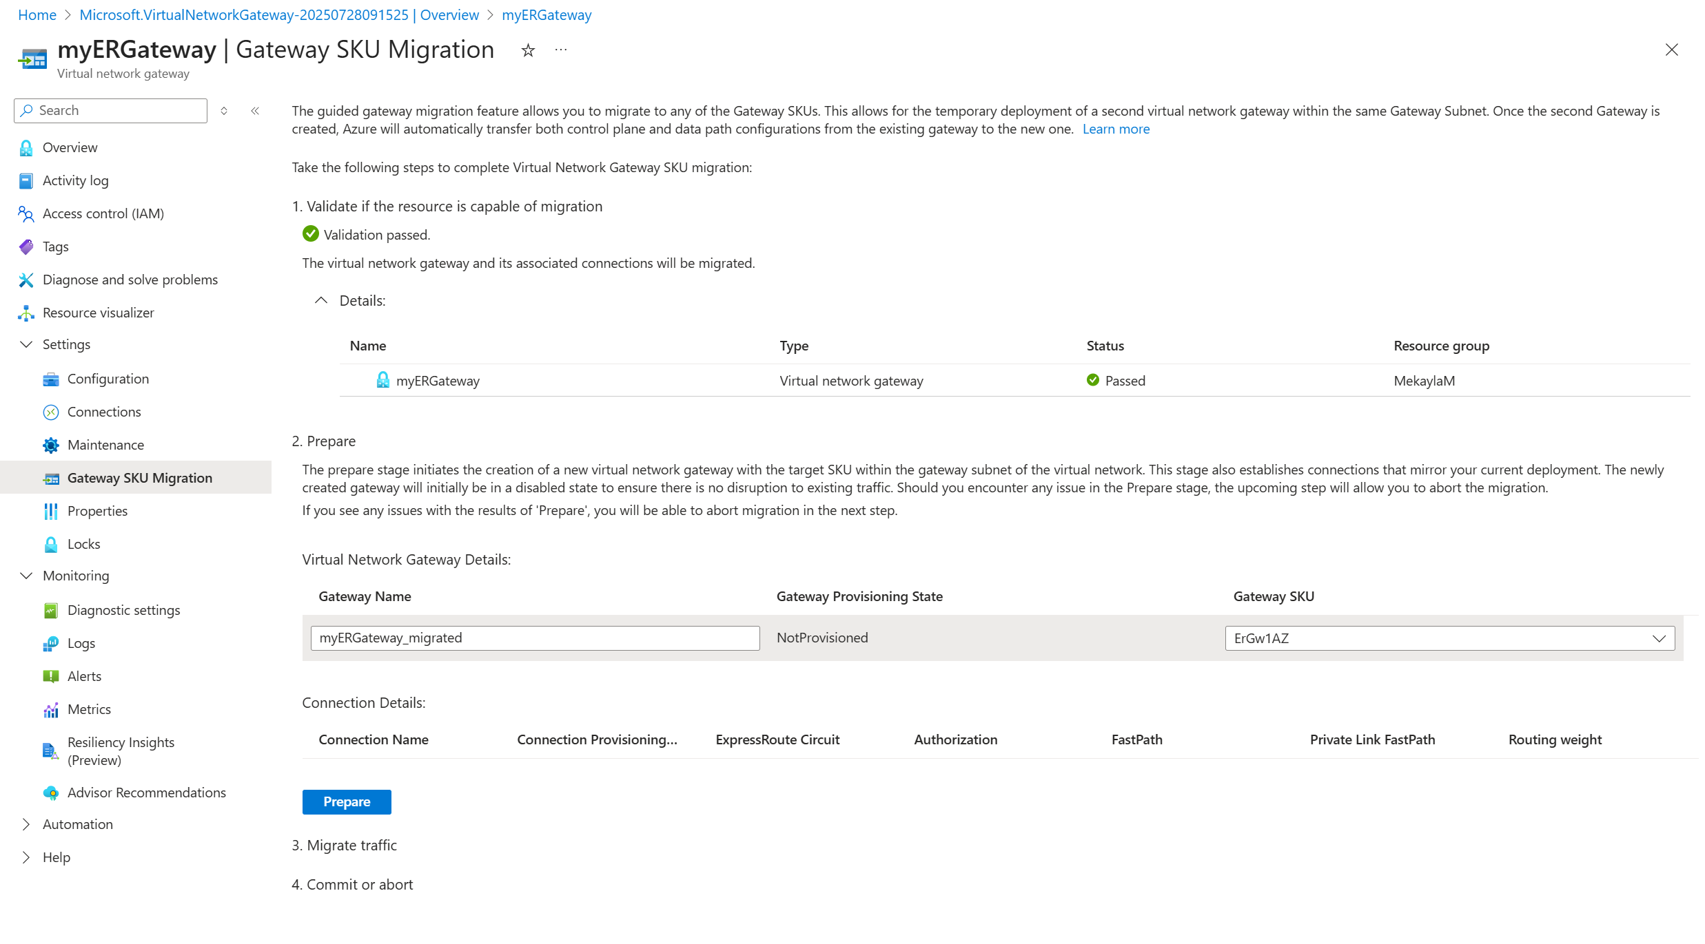This screenshot has width=1705, height=944.
Task: Click the Maintenance gear icon
Action: (x=51, y=445)
